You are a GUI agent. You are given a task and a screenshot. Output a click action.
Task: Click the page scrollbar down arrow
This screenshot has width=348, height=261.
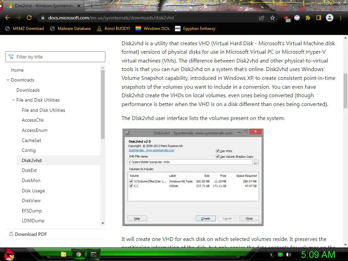(x=345, y=245)
